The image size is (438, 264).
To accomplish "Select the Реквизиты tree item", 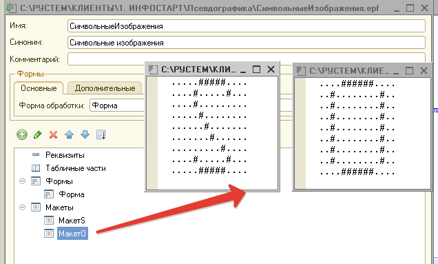I will (x=65, y=154).
